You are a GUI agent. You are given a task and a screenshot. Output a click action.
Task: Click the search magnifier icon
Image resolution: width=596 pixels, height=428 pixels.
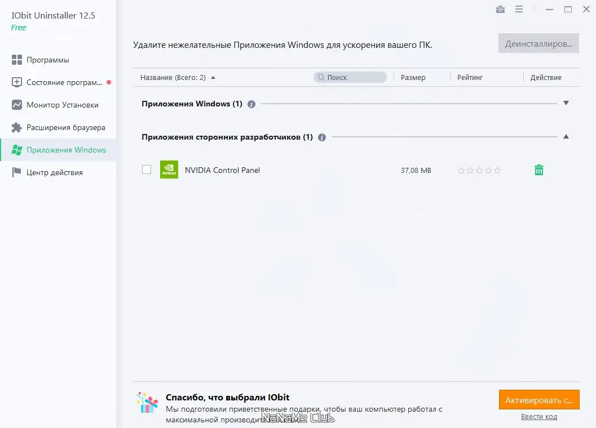point(321,77)
